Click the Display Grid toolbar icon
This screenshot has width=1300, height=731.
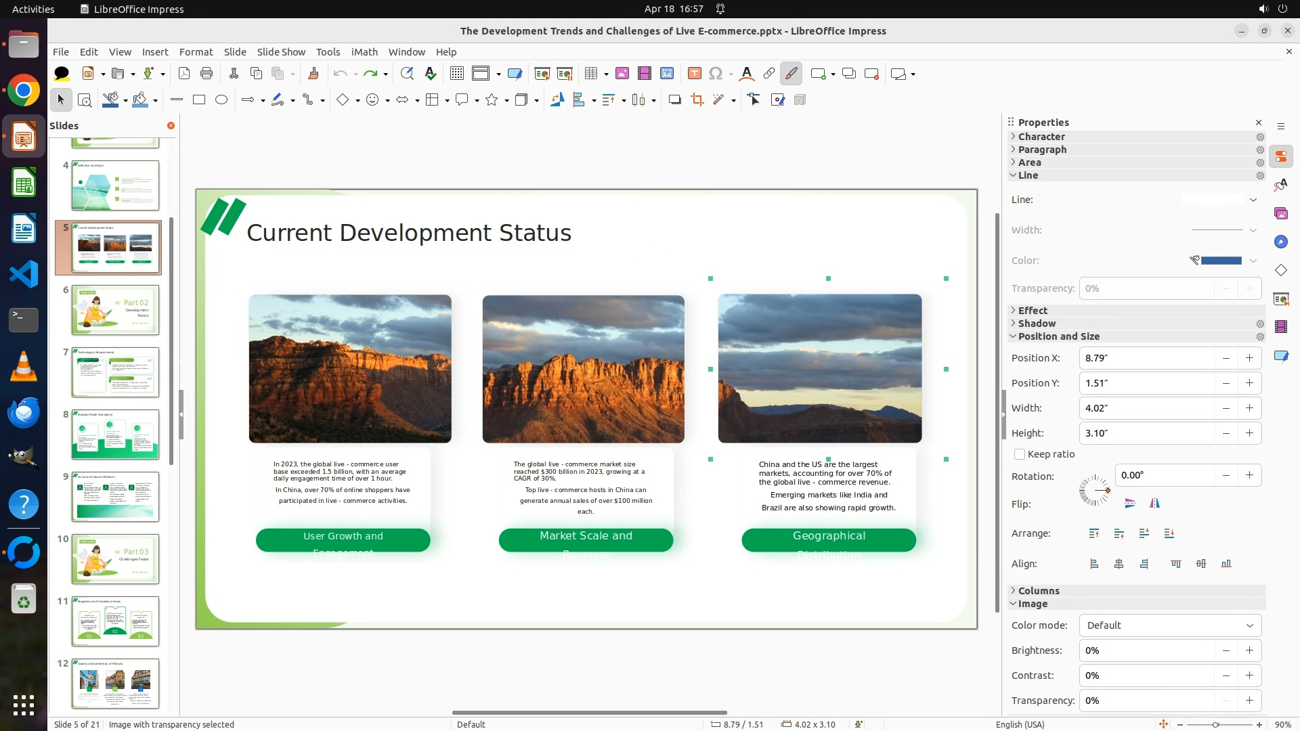[457, 74]
